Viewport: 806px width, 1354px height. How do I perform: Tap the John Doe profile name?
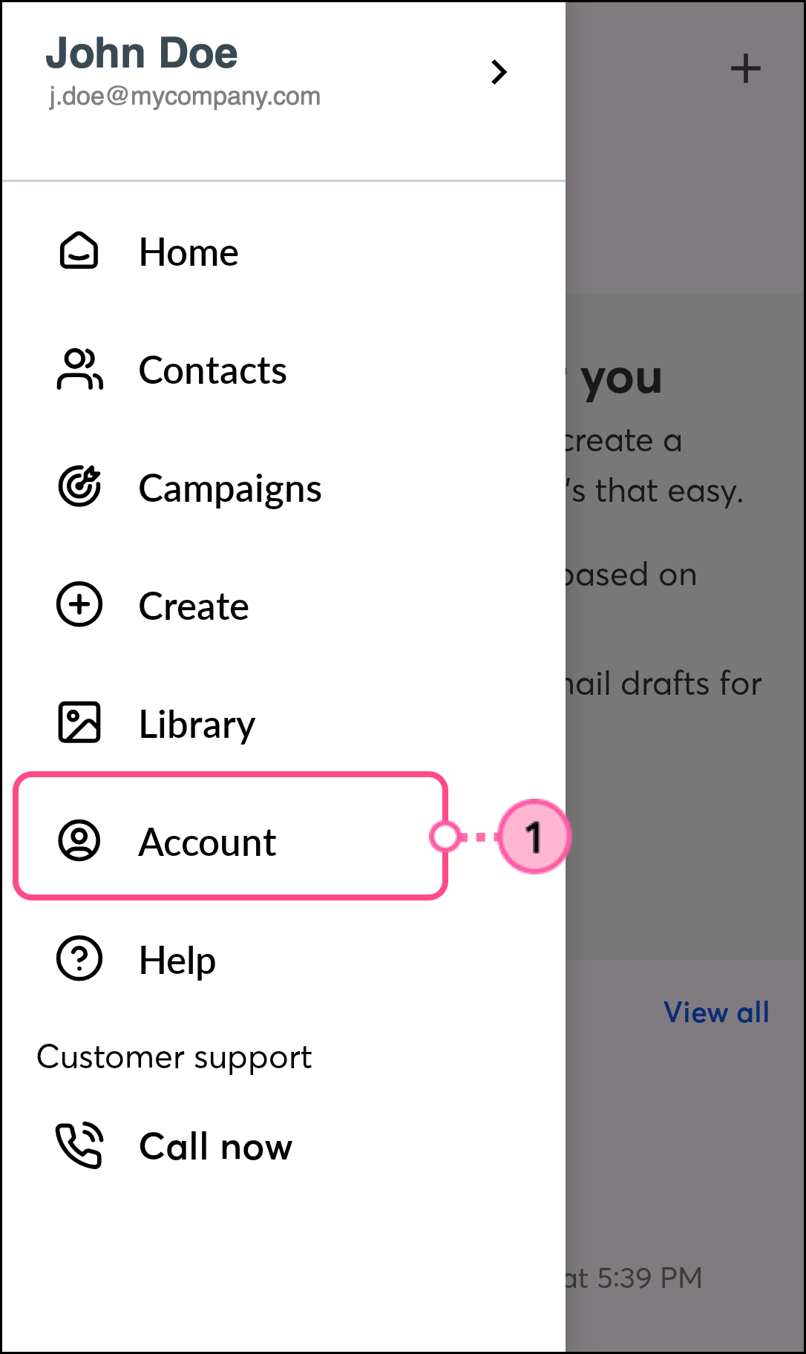(x=142, y=53)
